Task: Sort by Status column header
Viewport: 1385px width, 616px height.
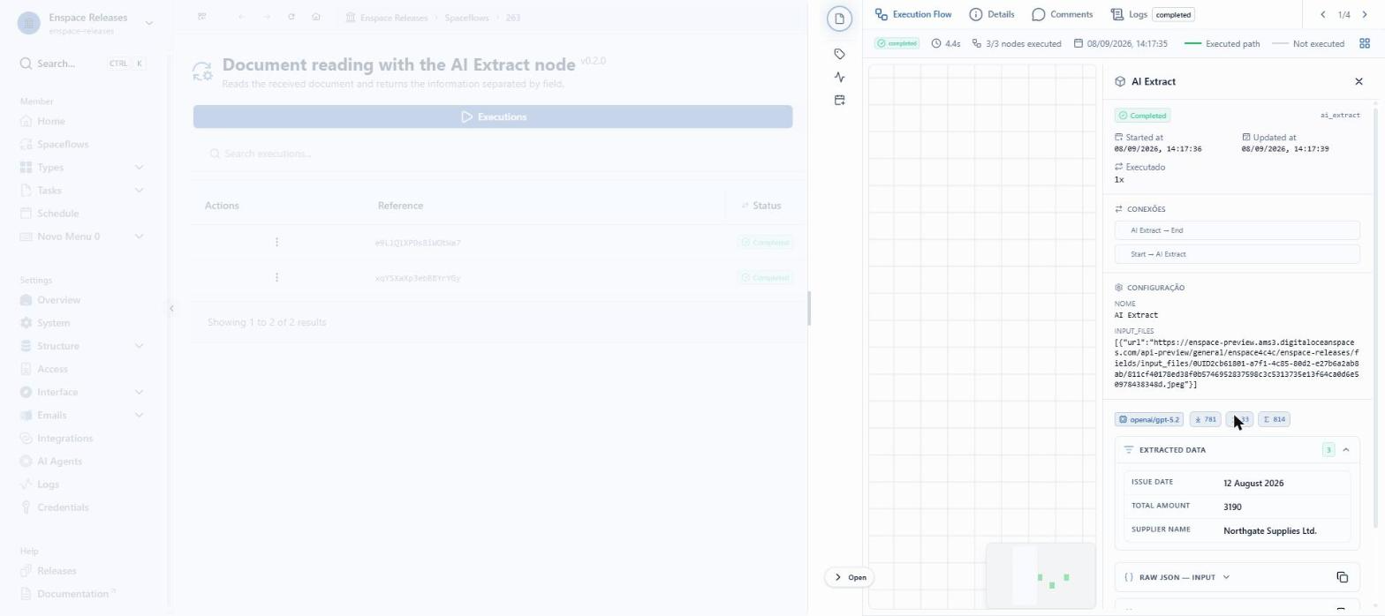Action: (x=761, y=206)
